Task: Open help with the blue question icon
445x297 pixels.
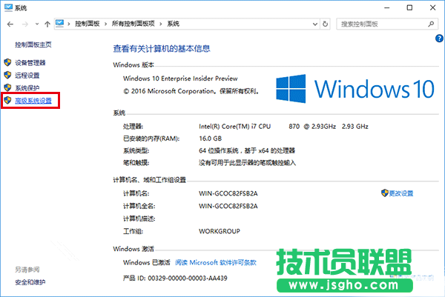Action: 439,39
